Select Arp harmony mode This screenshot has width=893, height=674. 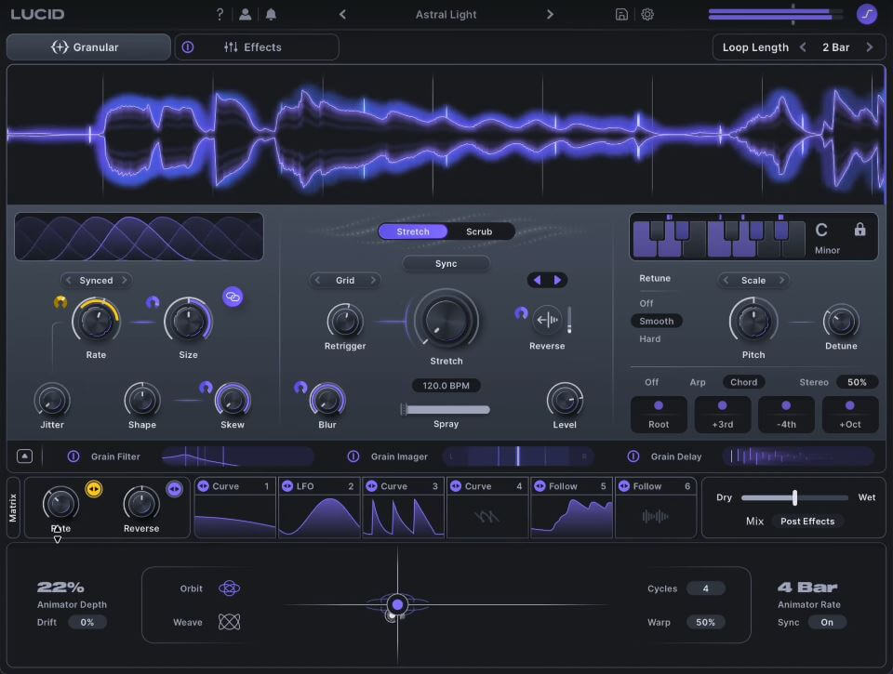[x=698, y=382]
